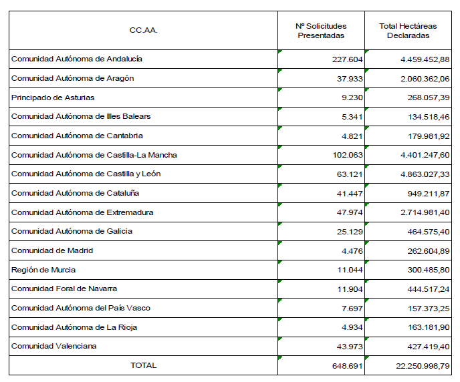Click the value 179.981,92
Viewport: 460px width, 382px height.
point(429,136)
